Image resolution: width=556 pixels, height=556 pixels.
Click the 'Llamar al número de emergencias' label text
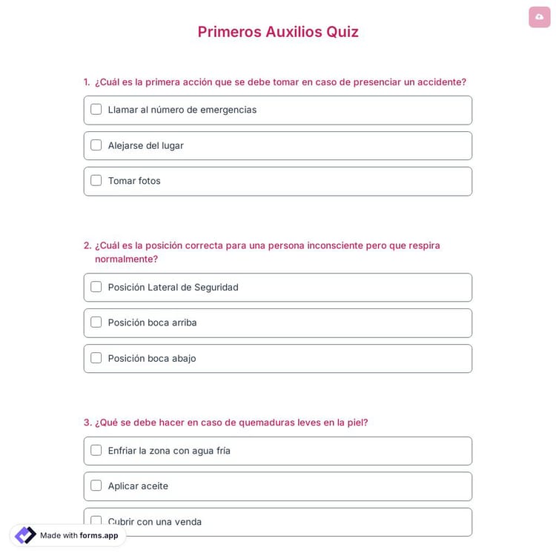(182, 110)
